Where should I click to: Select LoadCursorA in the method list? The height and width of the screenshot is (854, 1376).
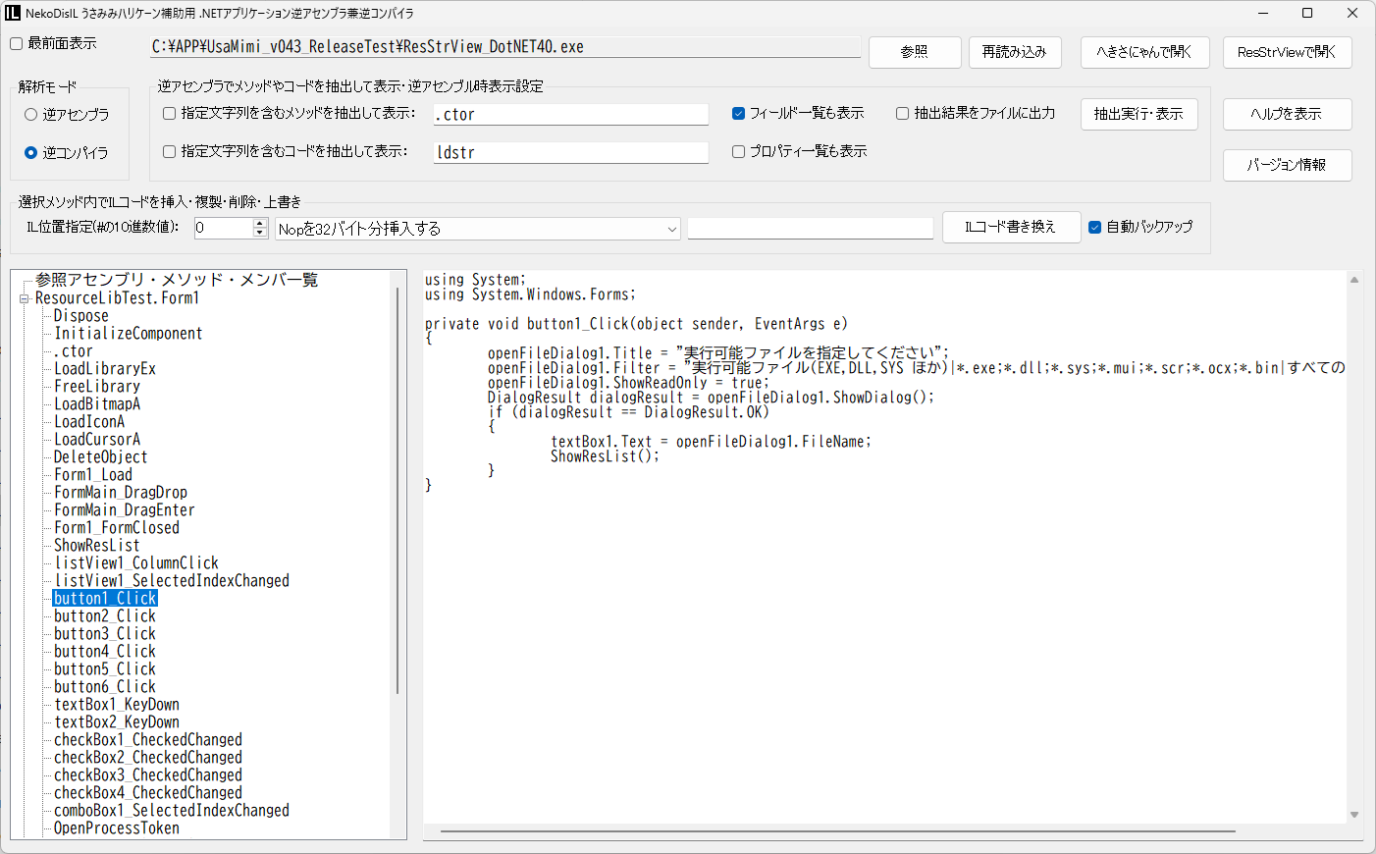pyautogui.click(x=97, y=440)
